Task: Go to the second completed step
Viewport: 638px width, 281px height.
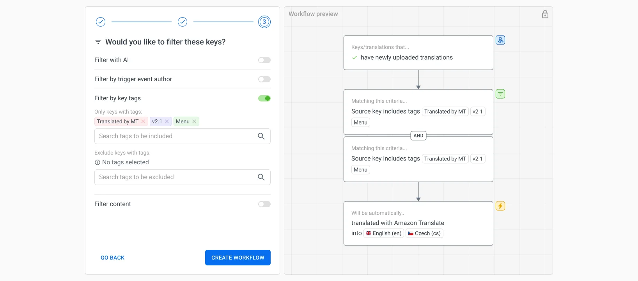Action: click(x=183, y=22)
